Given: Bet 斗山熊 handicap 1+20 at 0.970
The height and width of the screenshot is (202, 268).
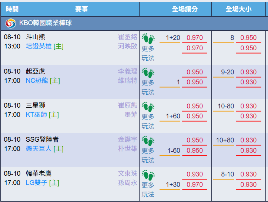Looking at the screenshot, I should [x=194, y=38].
